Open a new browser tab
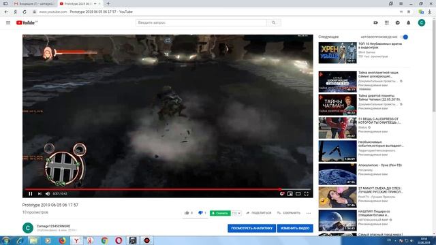436x245 pixels. (x=108, y=3)
